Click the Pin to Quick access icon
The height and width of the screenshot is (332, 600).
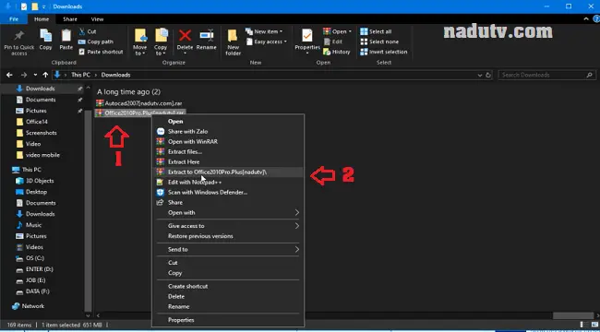pyautogui.click(x=18, y=36)
